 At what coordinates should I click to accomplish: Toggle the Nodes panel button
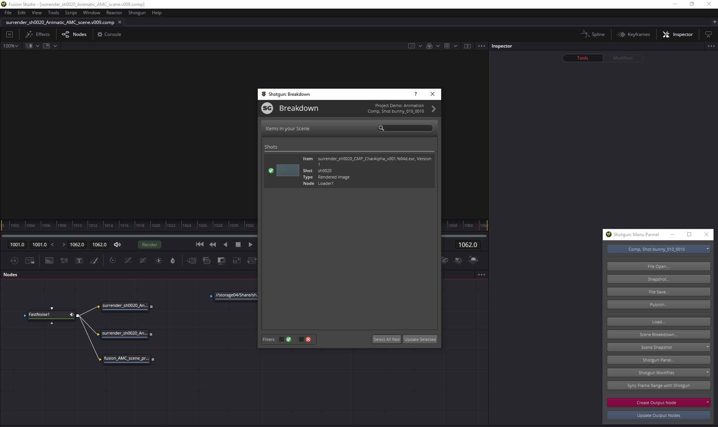coord(74,34)
